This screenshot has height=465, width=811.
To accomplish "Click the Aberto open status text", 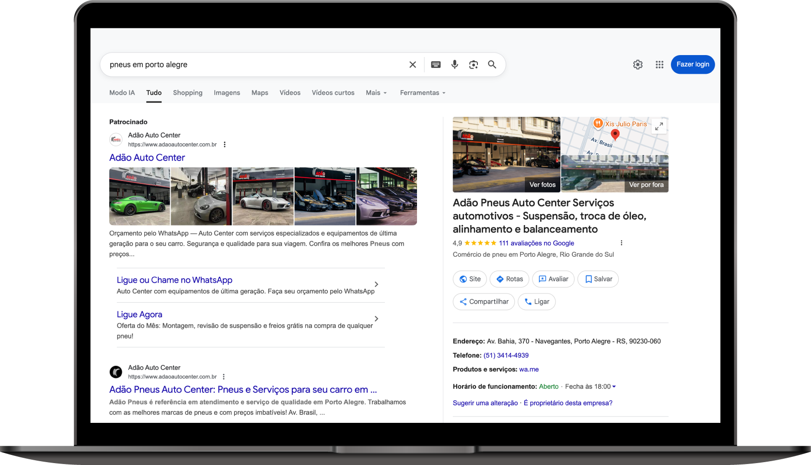I will pyautogui.click(x=549, y=386).
